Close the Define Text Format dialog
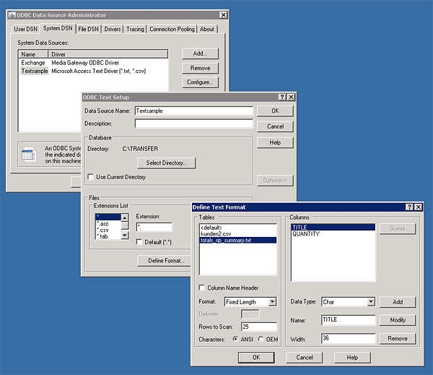 (420, 207)
